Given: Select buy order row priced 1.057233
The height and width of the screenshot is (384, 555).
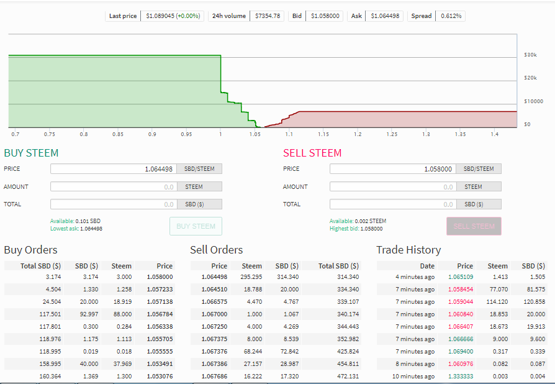Looking at the screenshot, I should (89, 289).
